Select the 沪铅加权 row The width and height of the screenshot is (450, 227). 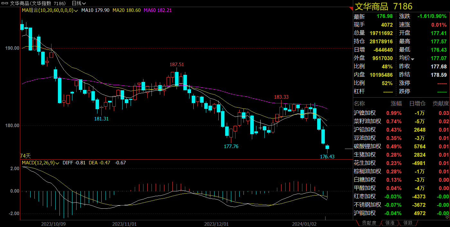pos(401,130)
